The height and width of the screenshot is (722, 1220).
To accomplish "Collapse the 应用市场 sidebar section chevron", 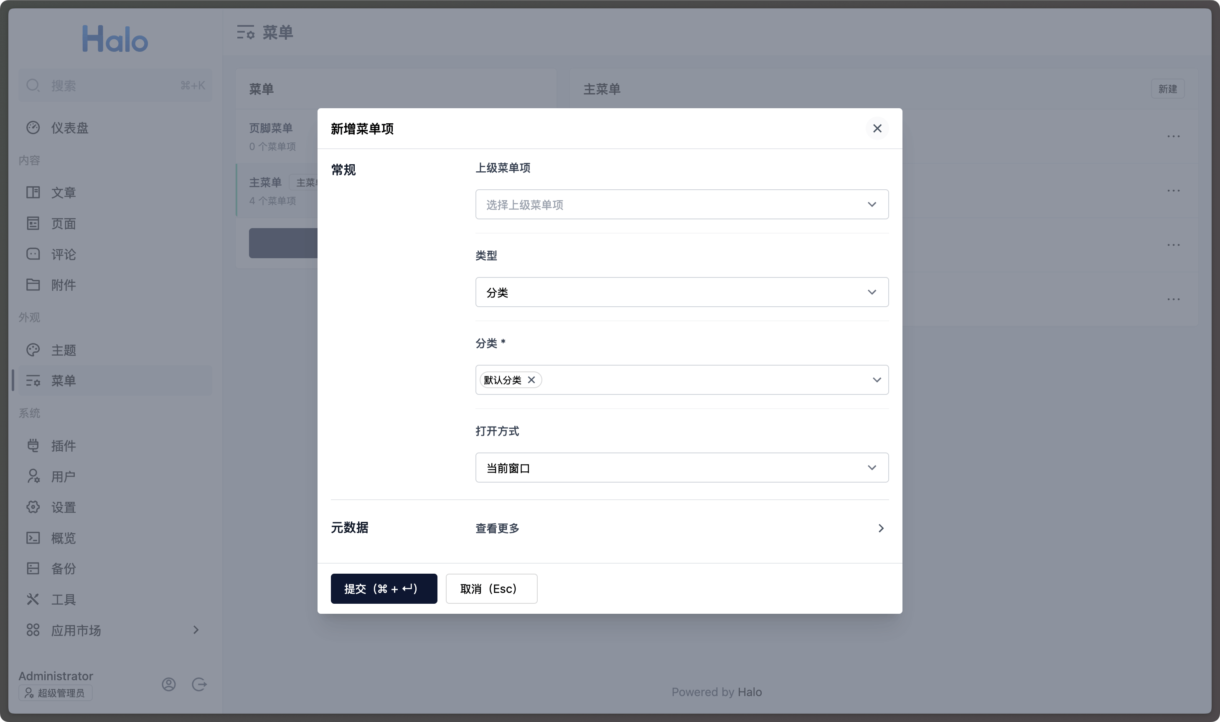I will pyautogui.click(x=195, y=630).
